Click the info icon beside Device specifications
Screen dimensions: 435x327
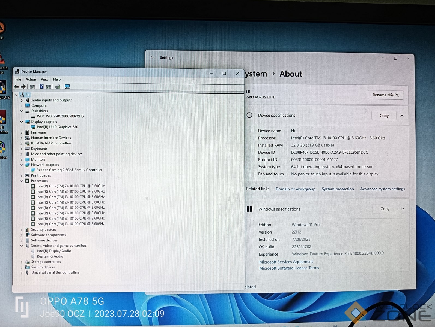pyautogui.click(x=249, y=115)
